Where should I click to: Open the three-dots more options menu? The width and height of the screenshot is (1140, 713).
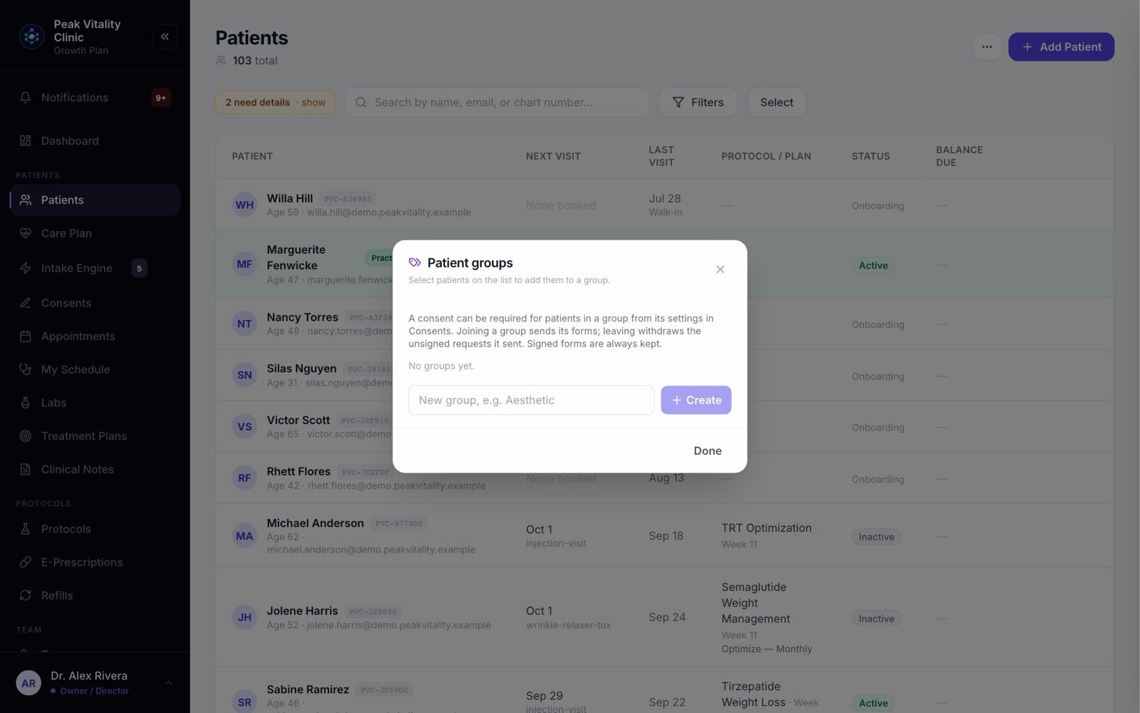pyautogui.click(x=987, y=47)
